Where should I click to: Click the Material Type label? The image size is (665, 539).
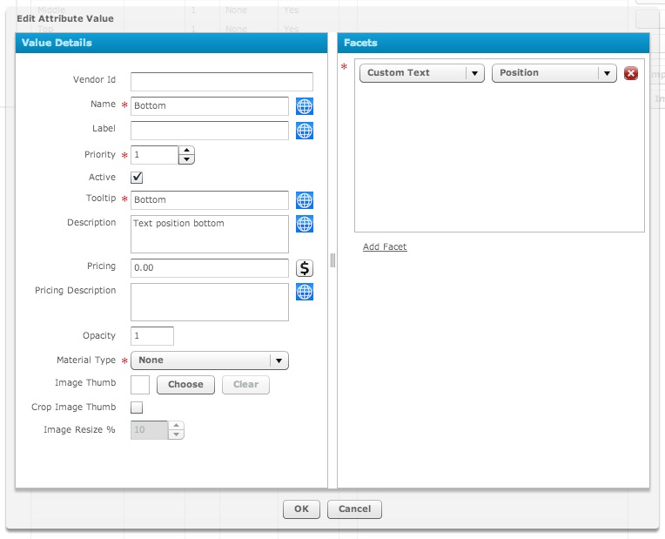coord(86,360)
